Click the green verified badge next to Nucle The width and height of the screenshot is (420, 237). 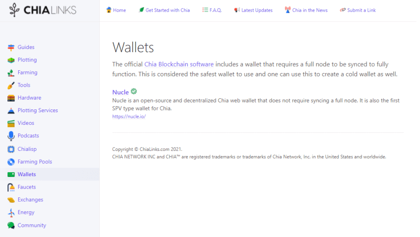134,91
